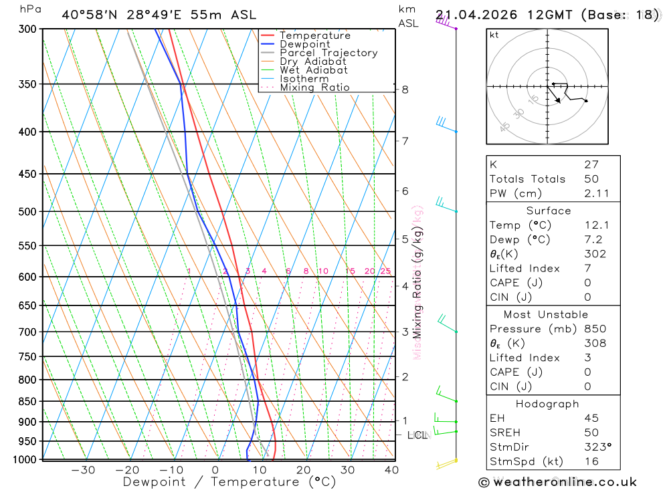Click the SREH value 50
This screenshot has height=490, width=669.
click(x=591, y=433)
